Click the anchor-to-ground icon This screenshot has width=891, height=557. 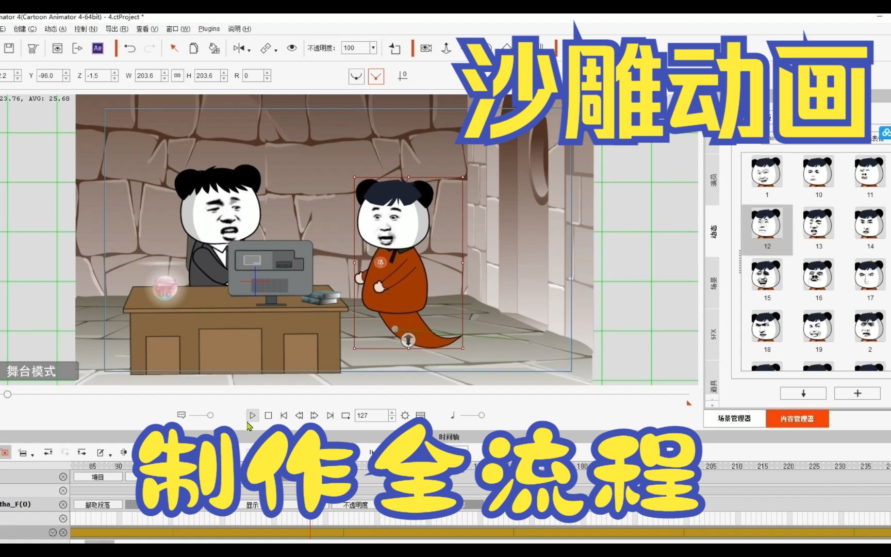[x=447, y=48]
